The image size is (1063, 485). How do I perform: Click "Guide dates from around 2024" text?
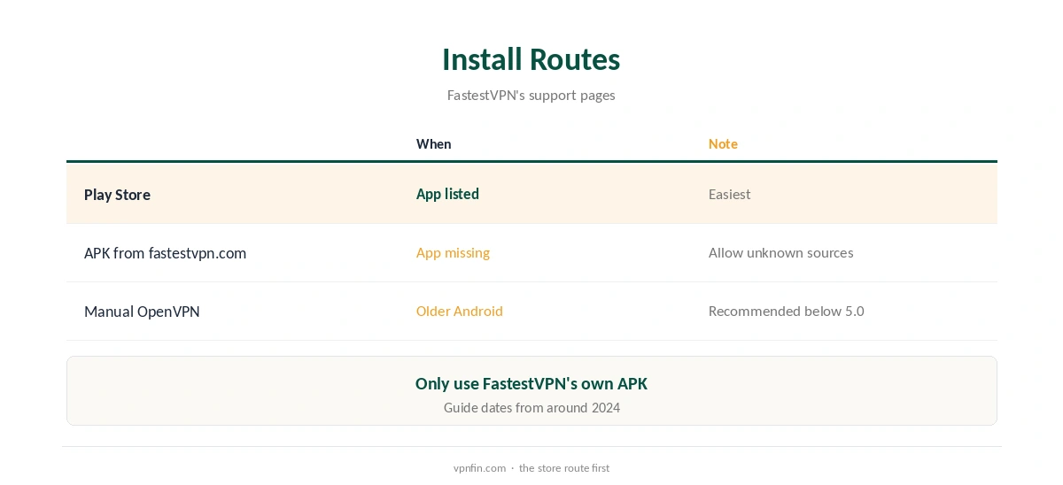[x=531, y=408]
